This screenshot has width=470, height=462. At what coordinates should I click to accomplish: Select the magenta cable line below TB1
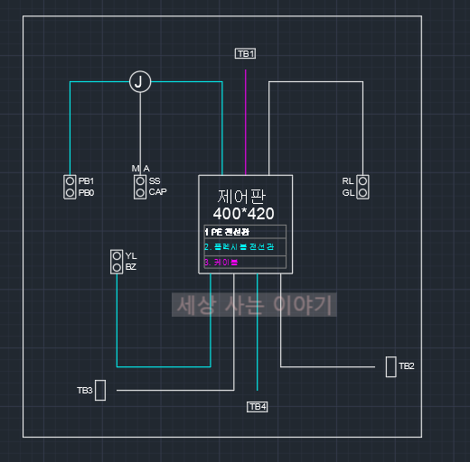point(246,122)
